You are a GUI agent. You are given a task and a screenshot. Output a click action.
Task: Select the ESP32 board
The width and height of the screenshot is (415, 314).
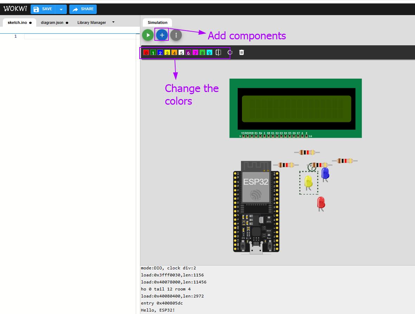256,207
